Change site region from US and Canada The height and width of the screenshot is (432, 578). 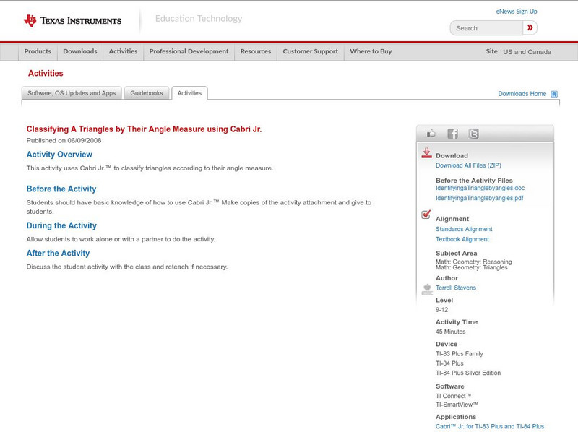pos(527,52)
